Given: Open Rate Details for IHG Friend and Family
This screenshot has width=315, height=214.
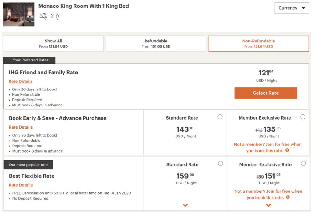Looking at the screenshot, I should (x=20, y=81).
